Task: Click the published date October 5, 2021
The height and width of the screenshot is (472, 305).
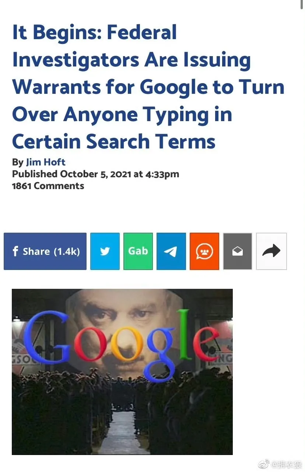Action: (x=95, y=174)
